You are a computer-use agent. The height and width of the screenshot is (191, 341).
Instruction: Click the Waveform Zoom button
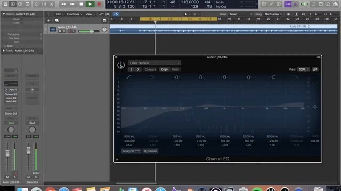288,14
